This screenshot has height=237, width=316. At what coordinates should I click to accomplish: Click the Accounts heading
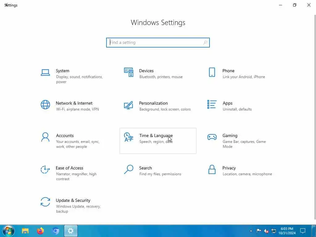point(65,136)
